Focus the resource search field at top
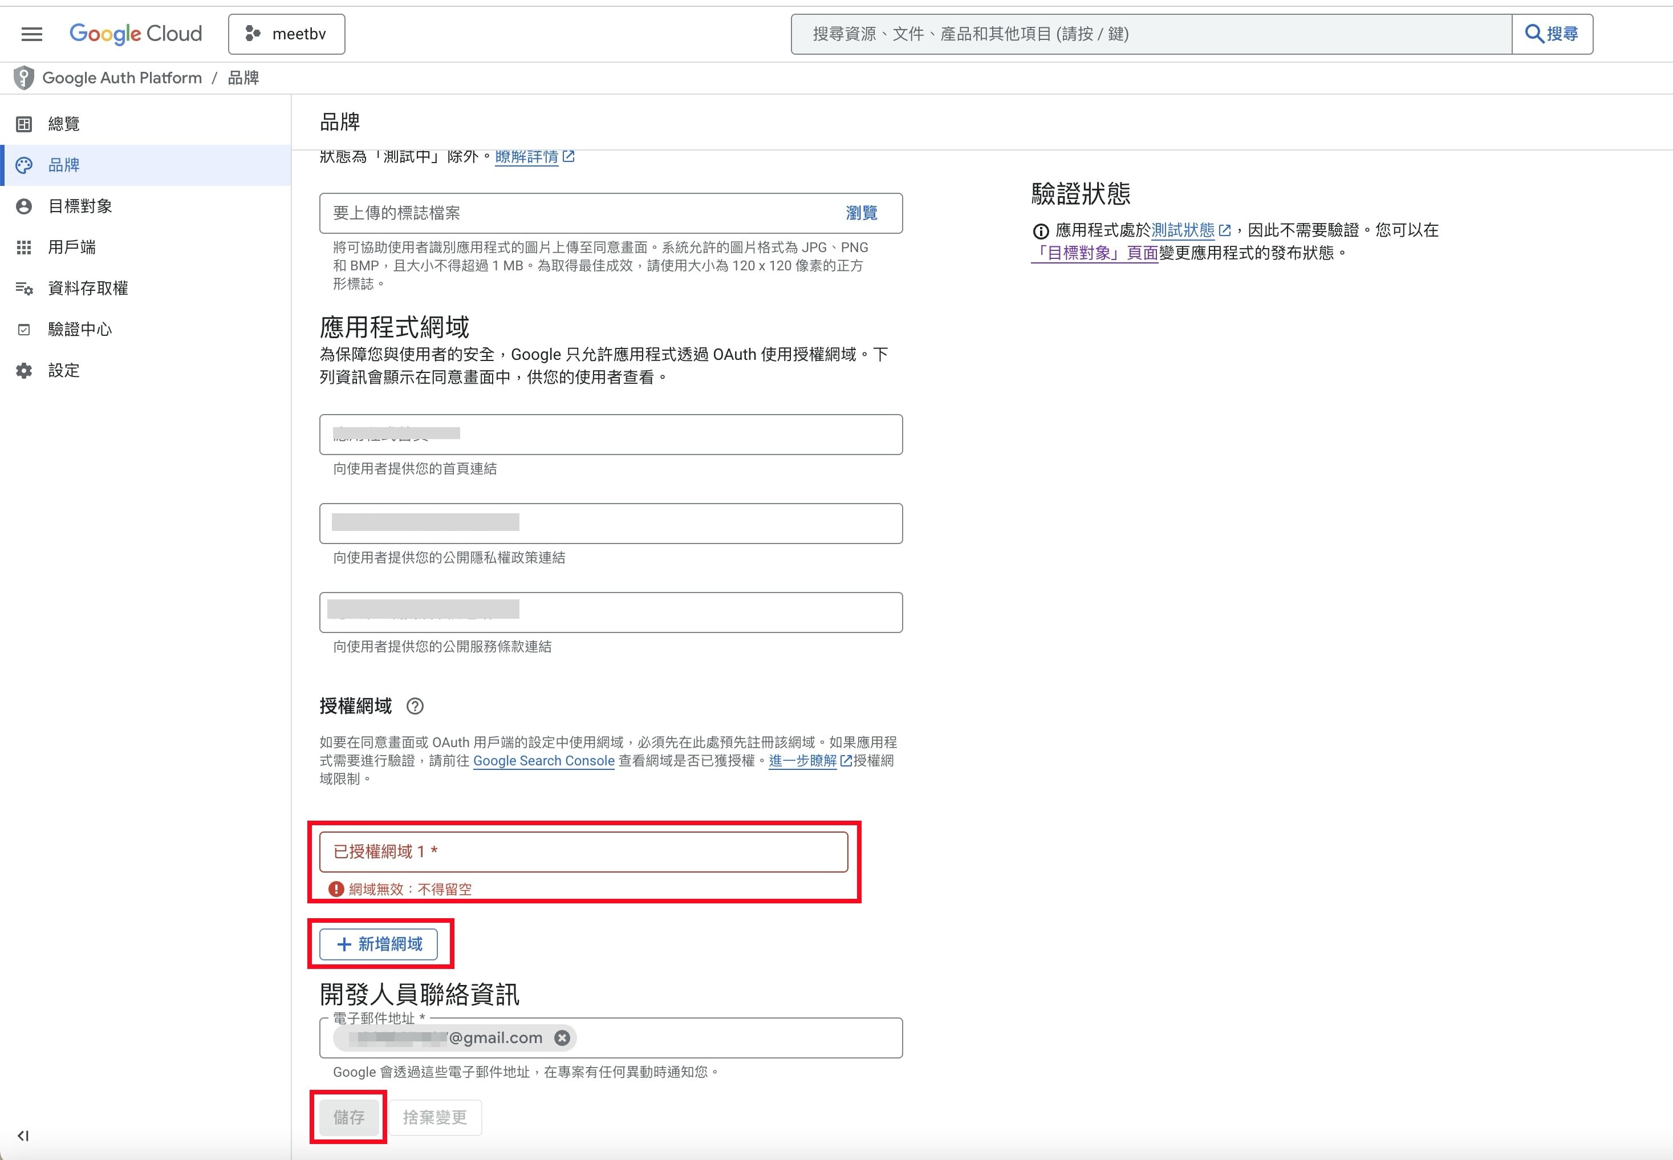The image size is (1673, 1160). 1151,34
